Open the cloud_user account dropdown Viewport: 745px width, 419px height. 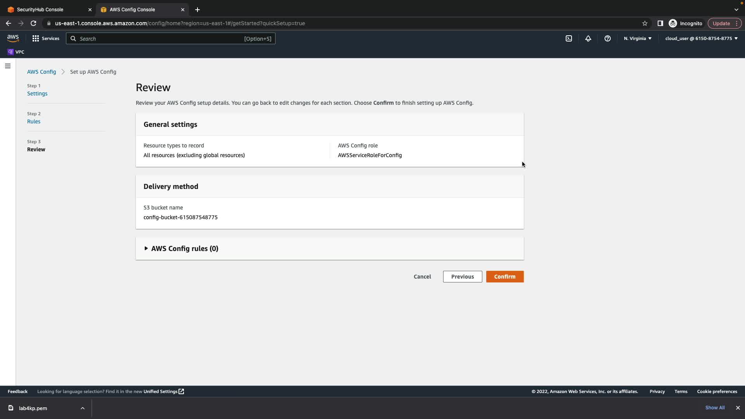pos(701,38)
